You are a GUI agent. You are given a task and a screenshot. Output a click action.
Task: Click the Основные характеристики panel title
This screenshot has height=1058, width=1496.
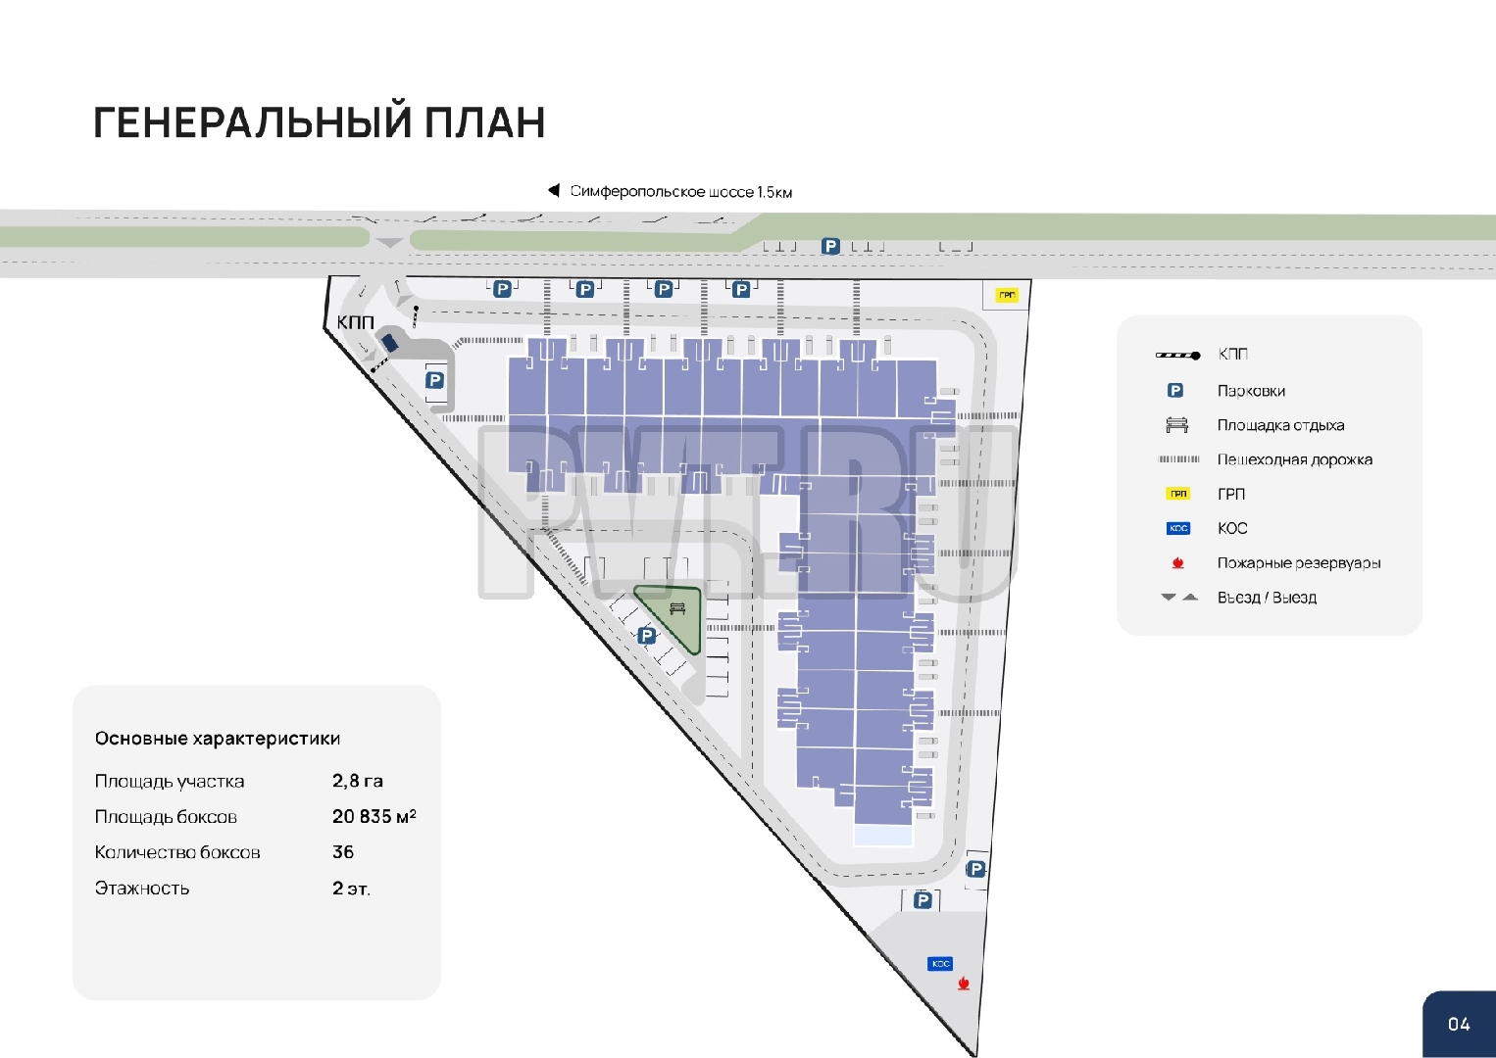218,739
